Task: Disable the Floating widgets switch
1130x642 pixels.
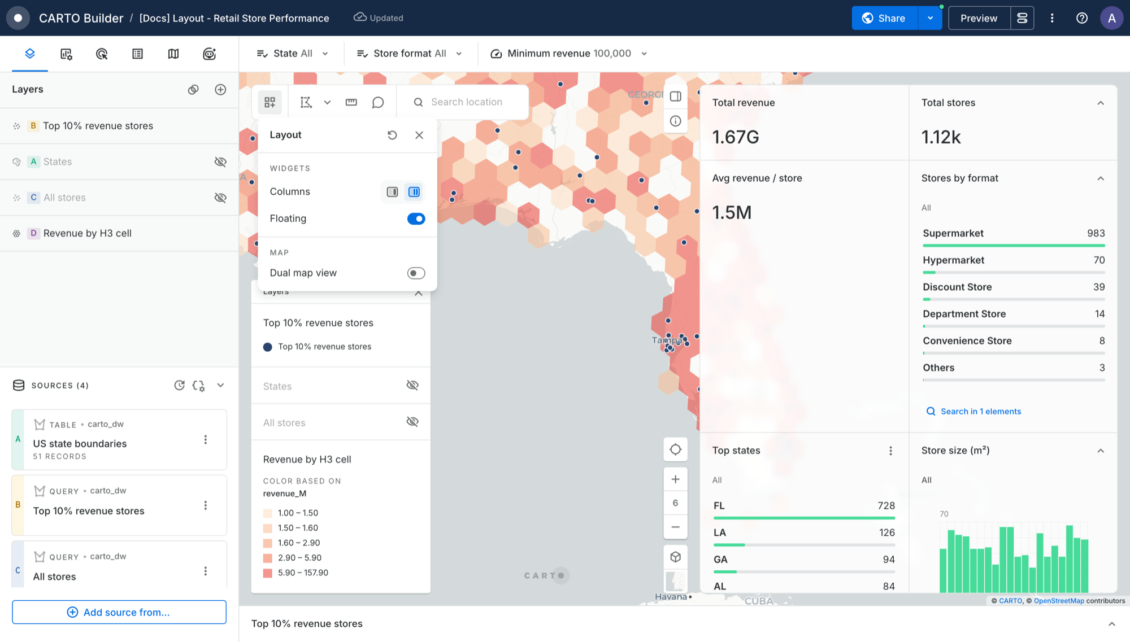Action: coord(416,219)
